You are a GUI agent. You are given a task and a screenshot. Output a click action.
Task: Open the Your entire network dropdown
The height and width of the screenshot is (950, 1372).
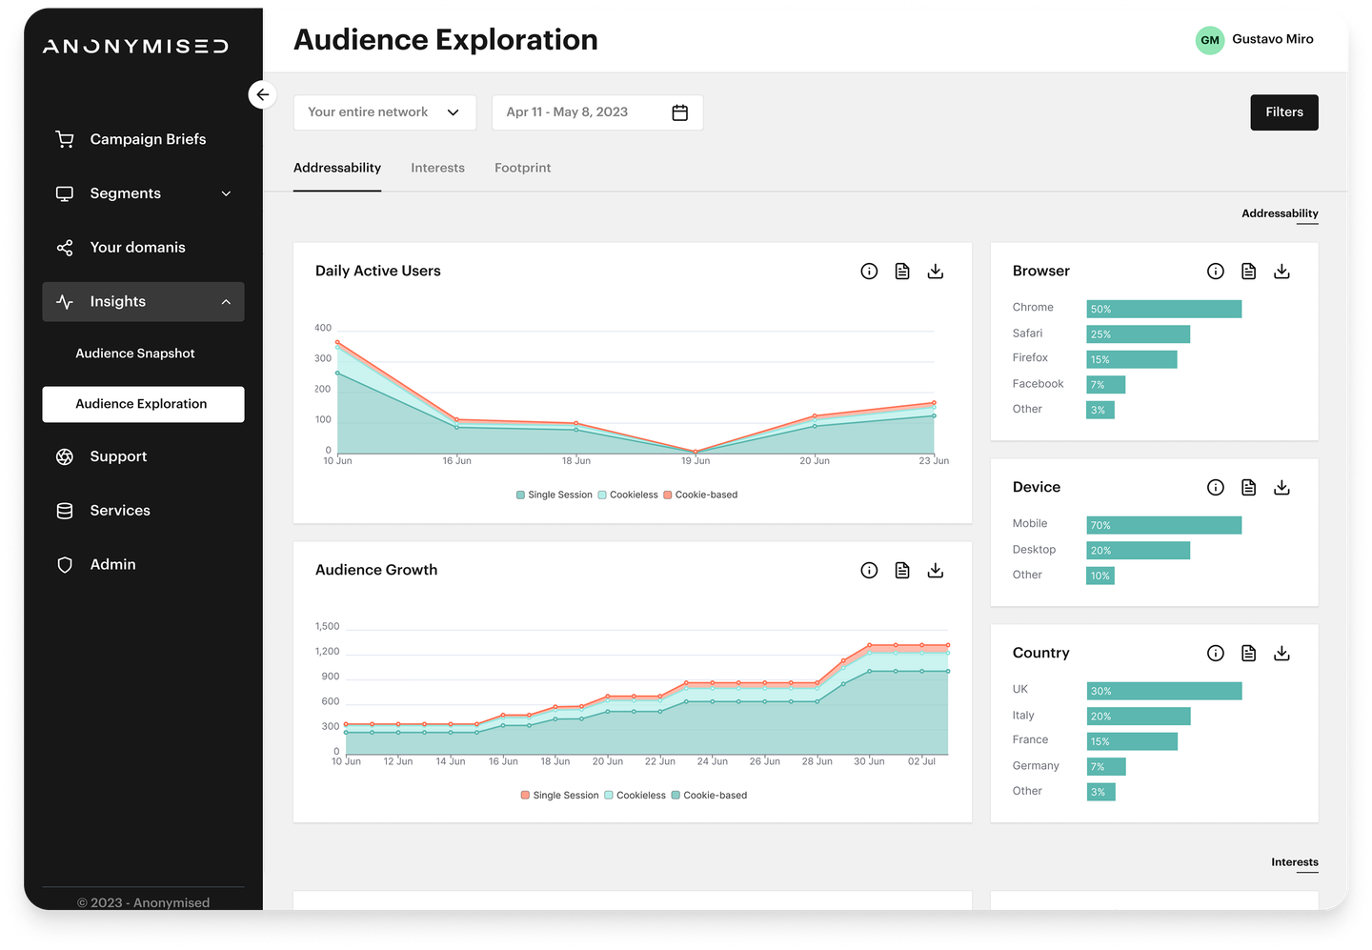[385, 112]
